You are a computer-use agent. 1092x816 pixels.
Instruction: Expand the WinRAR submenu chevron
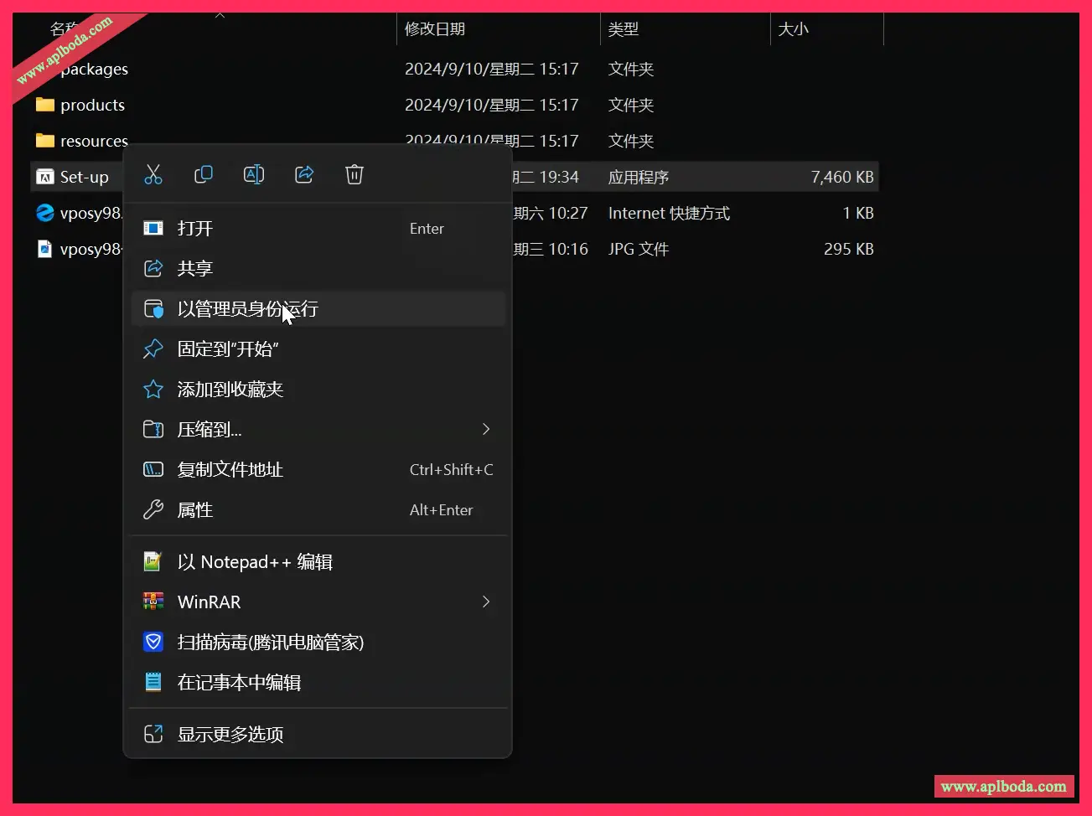(486, 602)
